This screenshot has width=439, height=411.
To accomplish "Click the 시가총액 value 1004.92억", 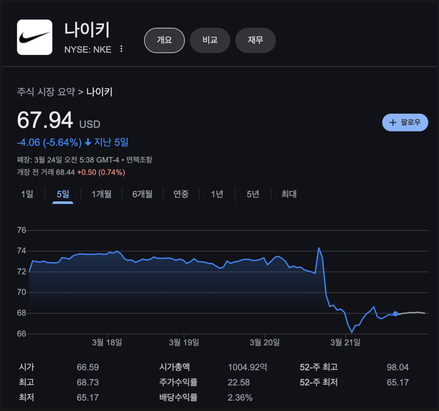I will (248, 367).
